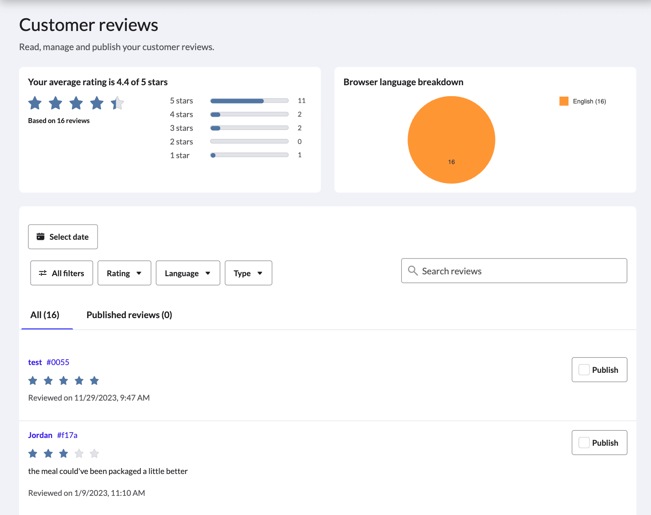Toggle the fourth gray star on Jordan's review

pos(78,453)
